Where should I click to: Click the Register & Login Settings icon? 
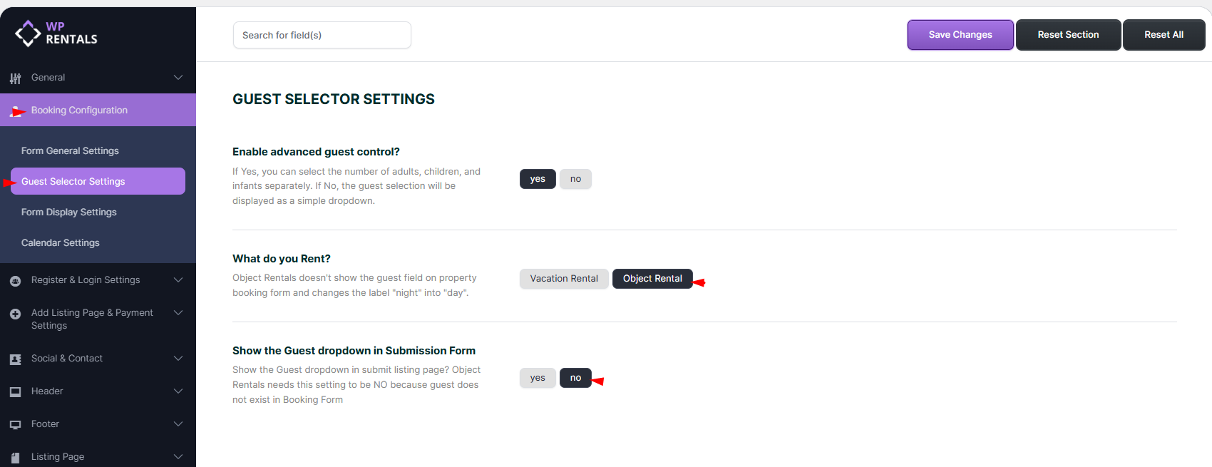15,281
